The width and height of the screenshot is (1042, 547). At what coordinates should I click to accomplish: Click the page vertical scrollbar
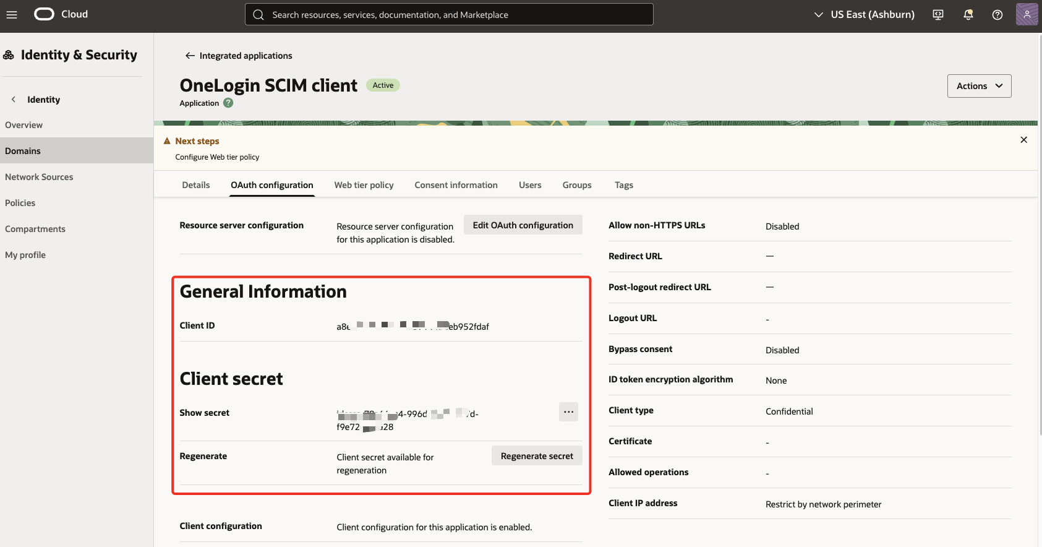coord(1040,235)
